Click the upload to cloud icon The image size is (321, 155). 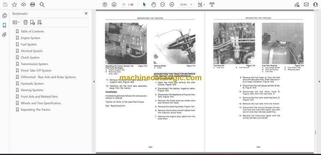[24, 5]
